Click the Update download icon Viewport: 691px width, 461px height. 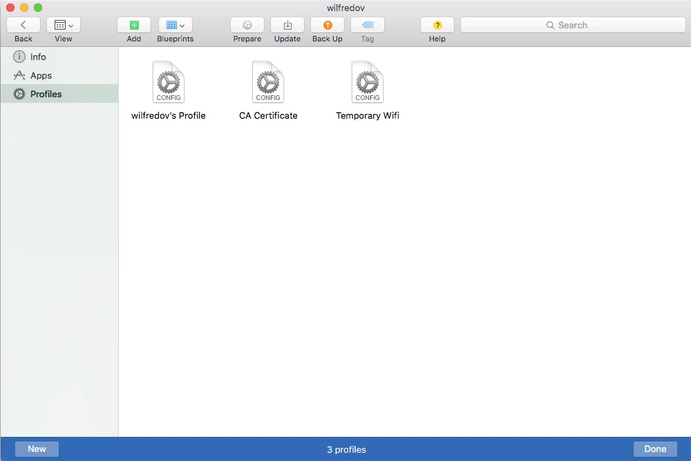(x=287, y=25)
